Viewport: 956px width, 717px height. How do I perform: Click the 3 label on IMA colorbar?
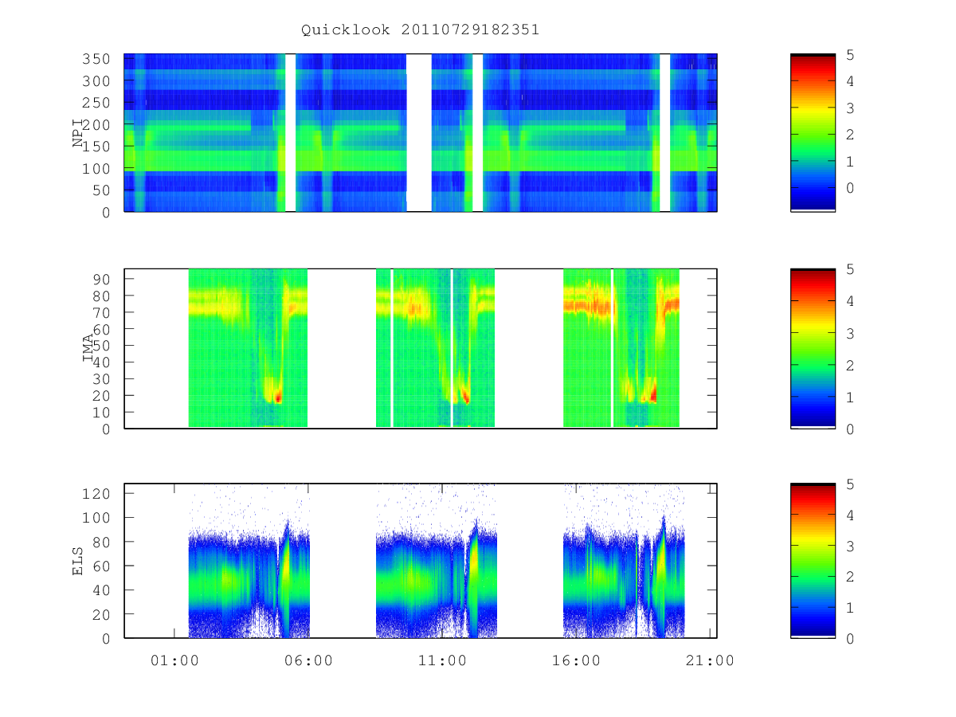coord(850,333)
